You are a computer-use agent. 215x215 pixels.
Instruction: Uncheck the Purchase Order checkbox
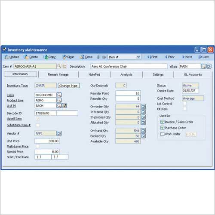point(162,128)
